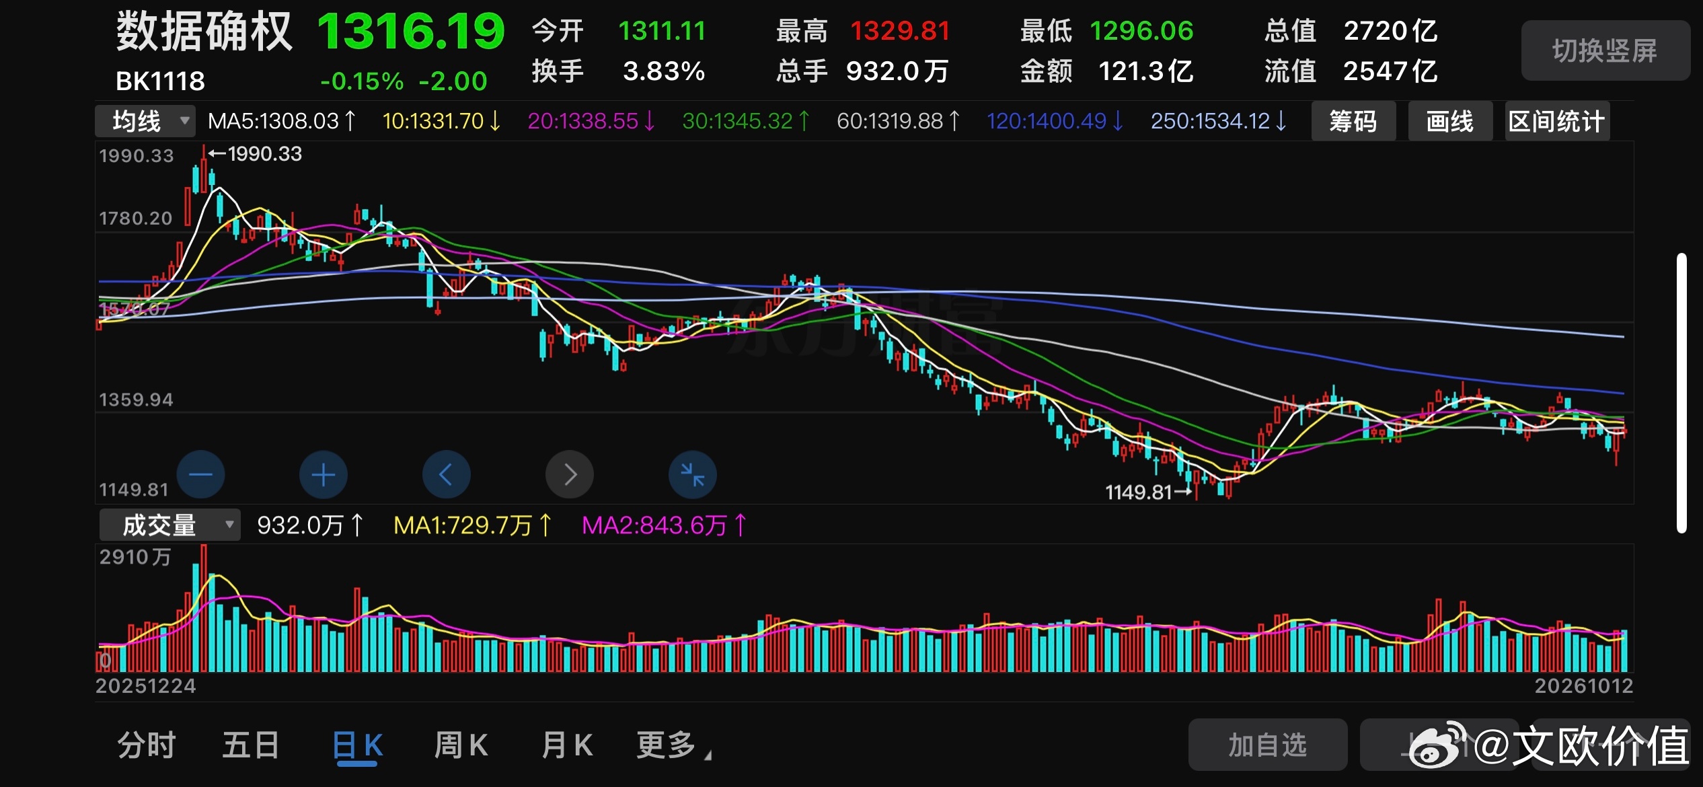Click the MA5:1308.03 value

pos(282,121)
